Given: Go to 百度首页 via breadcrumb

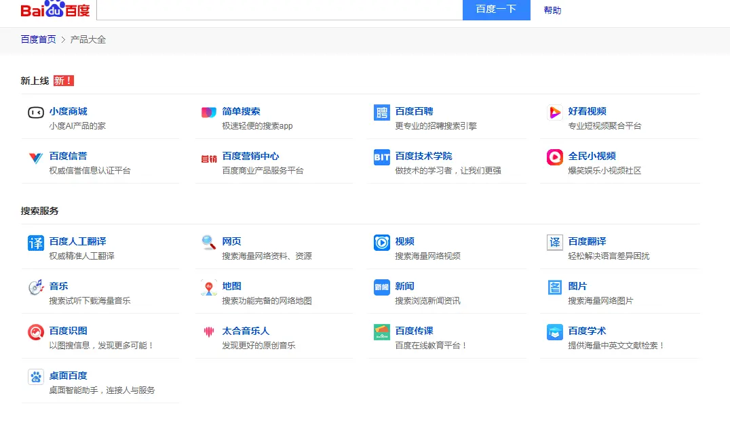Looking at the screenshot, I should (38, 39).
